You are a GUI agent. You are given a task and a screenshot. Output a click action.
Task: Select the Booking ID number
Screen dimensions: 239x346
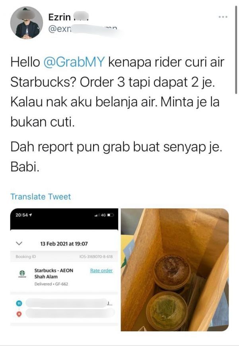[96, 257]
